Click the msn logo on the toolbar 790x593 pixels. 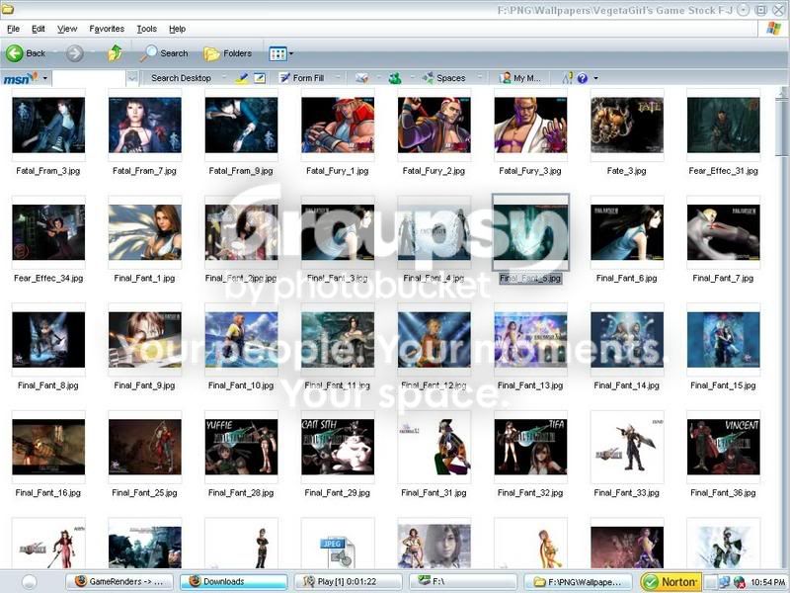point(20,78)
